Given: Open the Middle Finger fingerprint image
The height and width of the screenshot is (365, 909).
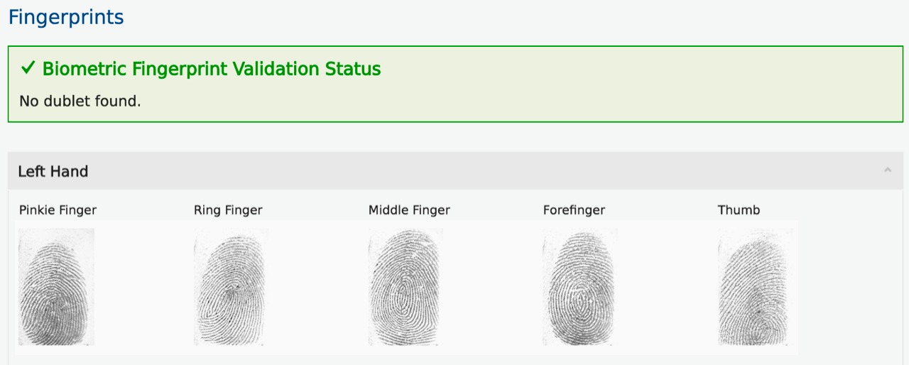Looking at the screenshot, I should pos(405,287).
